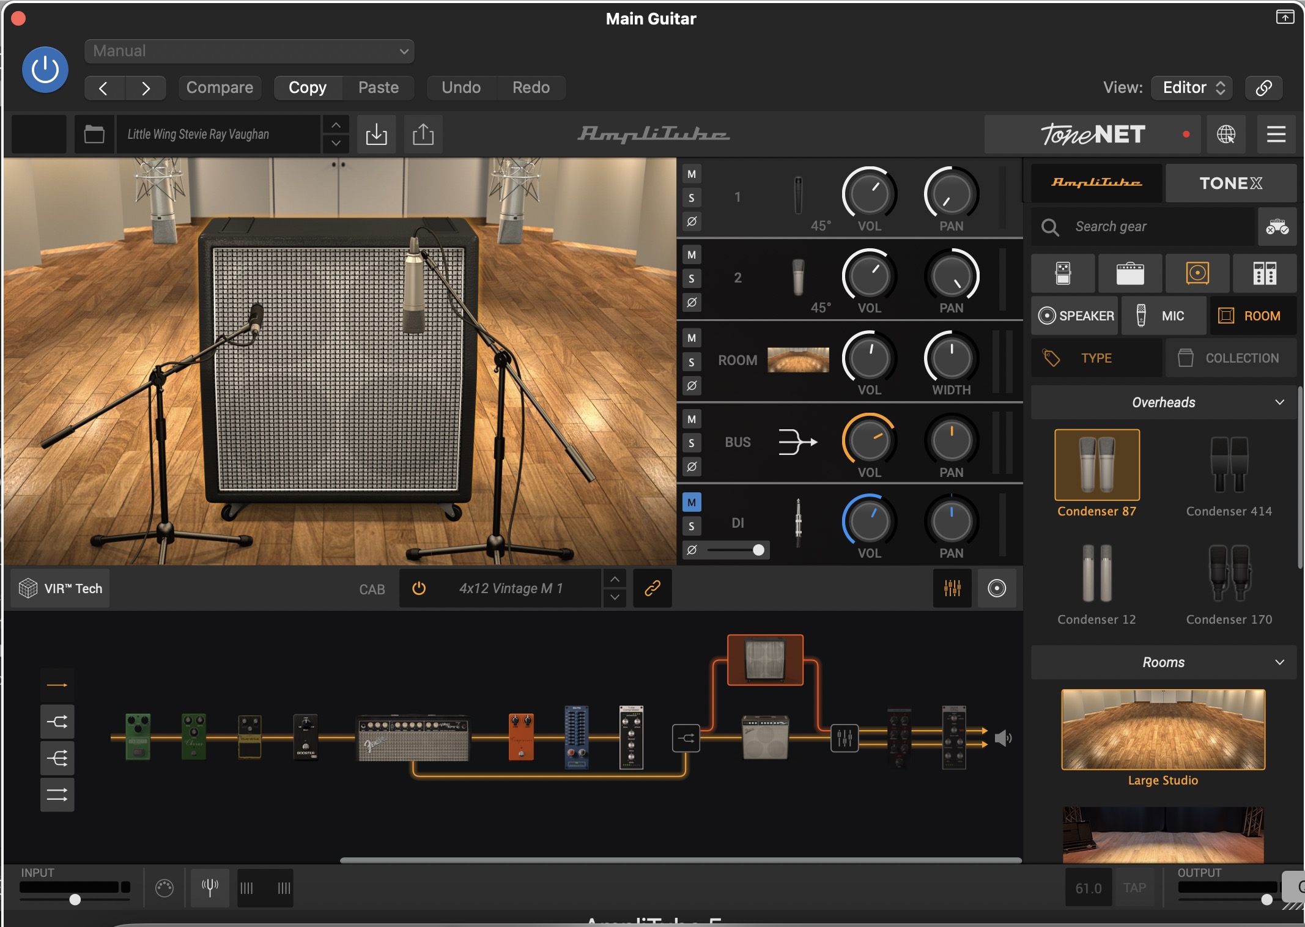The width and height of the screenshot is (1305, 927).
Task: Click the DI phase slider handle
Action: tap(758, 550)
